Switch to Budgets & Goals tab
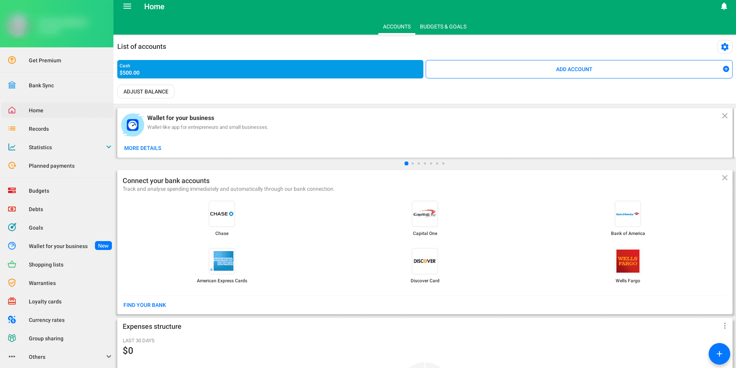 443,27
